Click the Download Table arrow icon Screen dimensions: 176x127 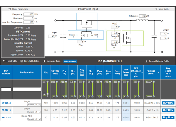coord(44,61)
